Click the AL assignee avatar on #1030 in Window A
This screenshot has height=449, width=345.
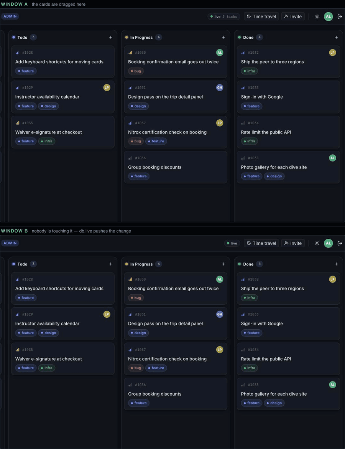(220, 53)
